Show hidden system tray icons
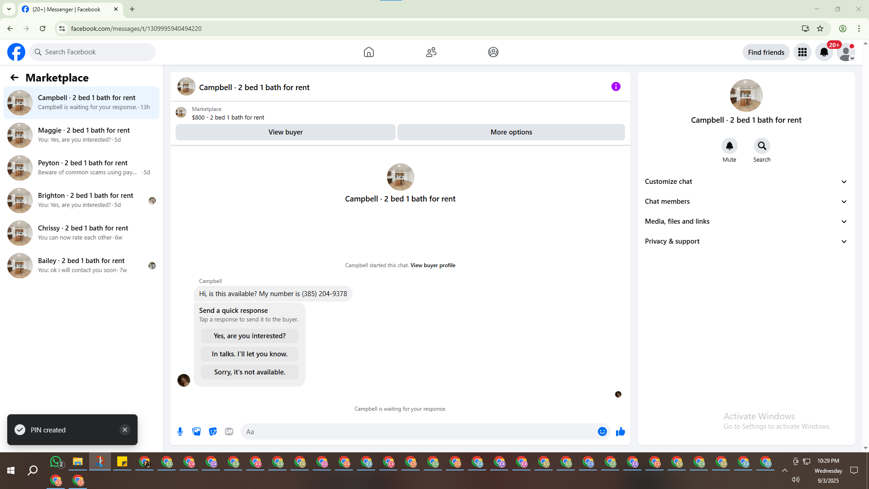This screenshot has height=489, width=869. coord(785,470)
